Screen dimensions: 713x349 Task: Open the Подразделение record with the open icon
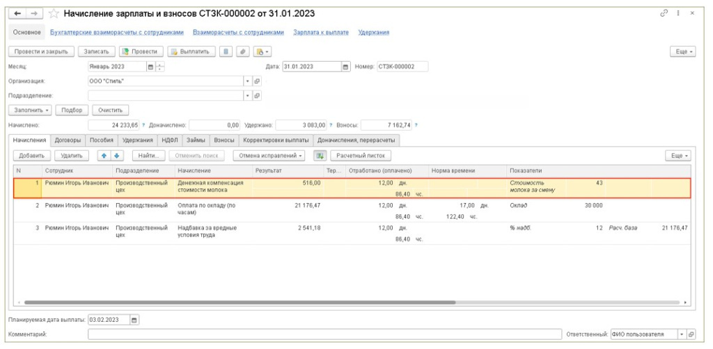257,96
